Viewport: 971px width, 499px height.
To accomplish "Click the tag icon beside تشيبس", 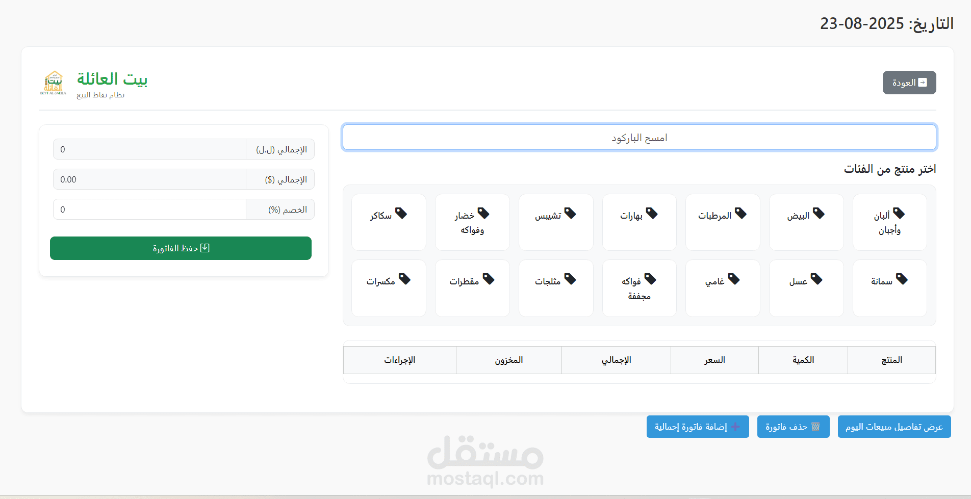I will pos(570,213).
